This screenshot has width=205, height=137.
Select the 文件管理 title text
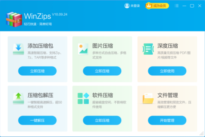[x=168, y=95]
